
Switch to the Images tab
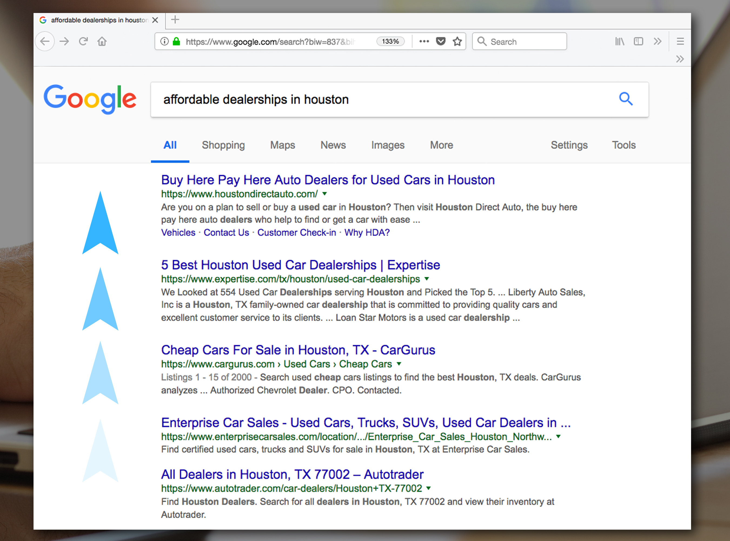click(388, 145)
